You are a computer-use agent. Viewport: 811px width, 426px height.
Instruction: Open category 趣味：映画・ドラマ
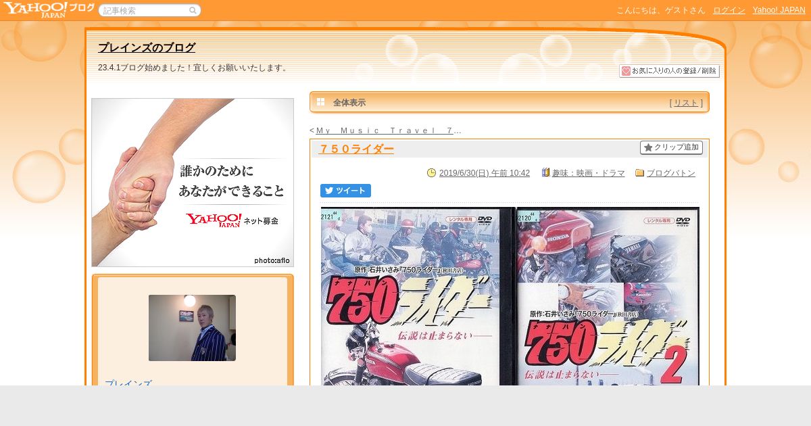pos(589,173)
